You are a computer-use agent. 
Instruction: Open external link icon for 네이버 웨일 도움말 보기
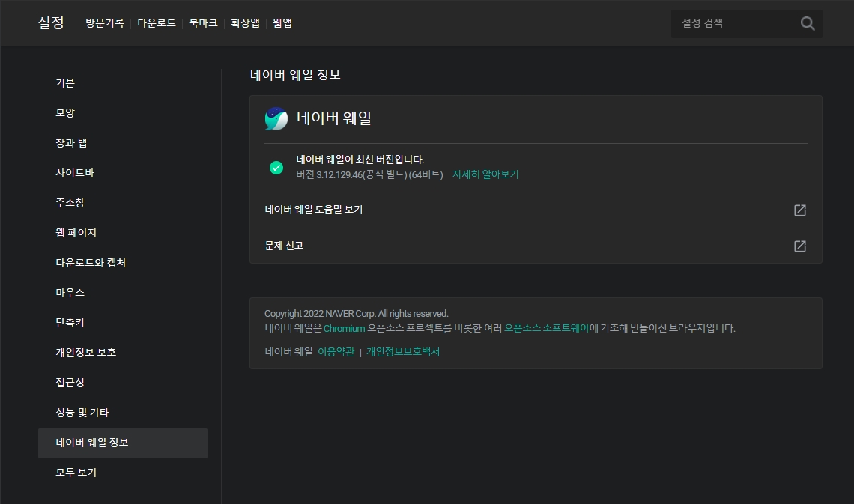tap(799, 210)
